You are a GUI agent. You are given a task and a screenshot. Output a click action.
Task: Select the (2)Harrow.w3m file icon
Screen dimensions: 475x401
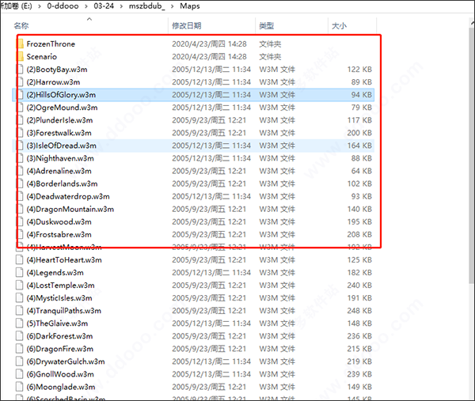coord(20,82)
